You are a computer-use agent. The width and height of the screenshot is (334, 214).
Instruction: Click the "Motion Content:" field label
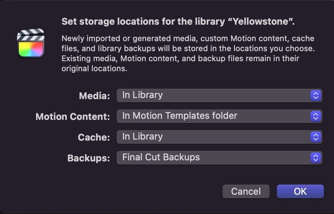(73, 117)
